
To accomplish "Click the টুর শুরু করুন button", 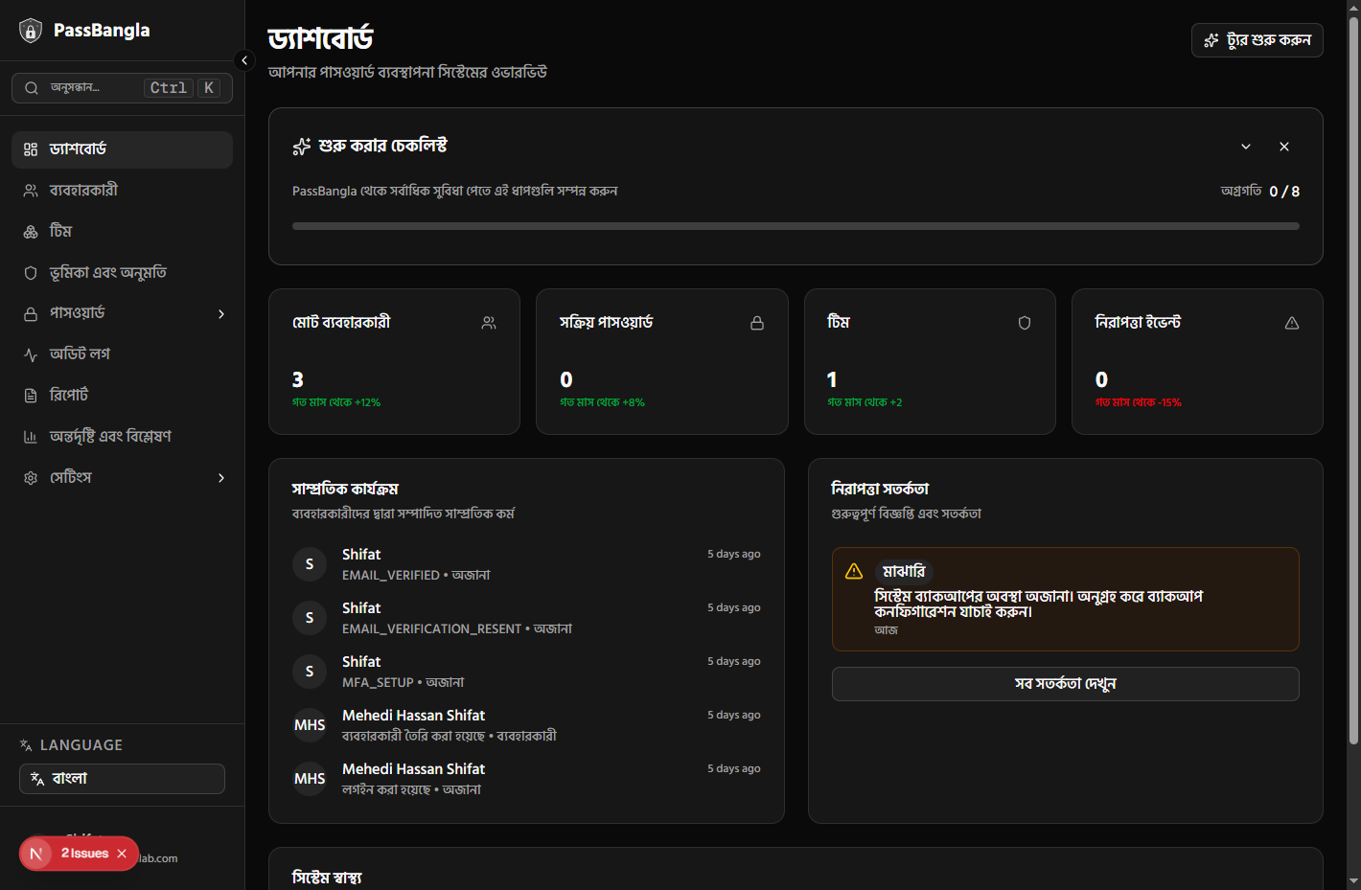I will (1257, 40).
